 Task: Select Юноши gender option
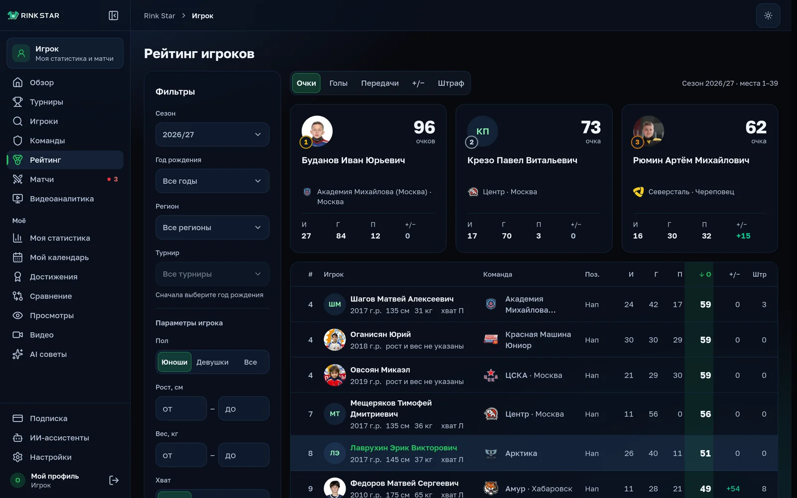[x=174, y=362]
